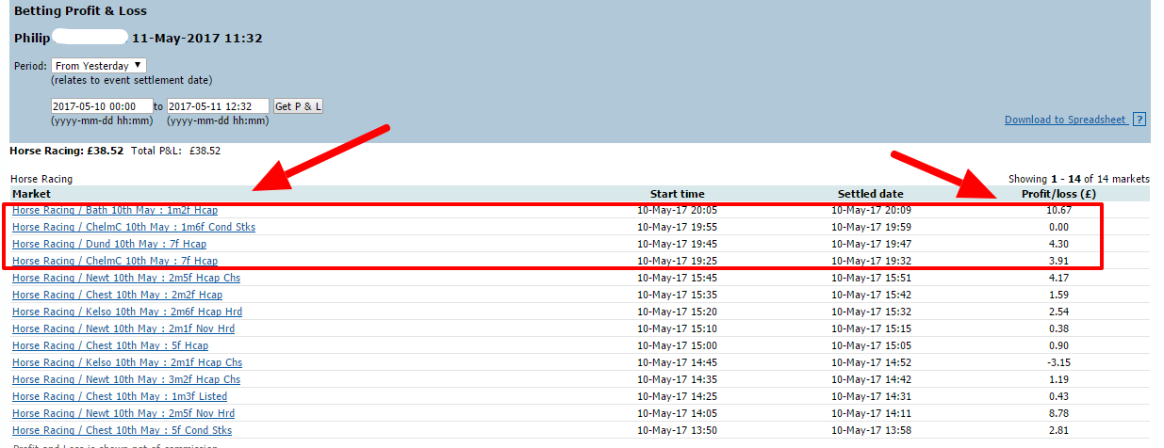Screen dimensions: 1164x448
Task: Click the Start time column header
Action: [677, 194]
